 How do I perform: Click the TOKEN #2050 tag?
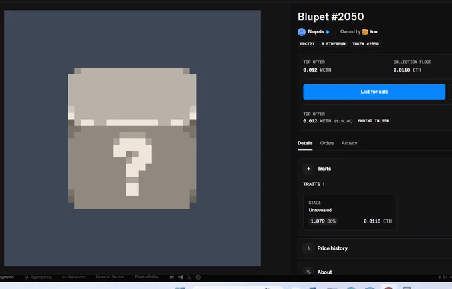point(365,44)
